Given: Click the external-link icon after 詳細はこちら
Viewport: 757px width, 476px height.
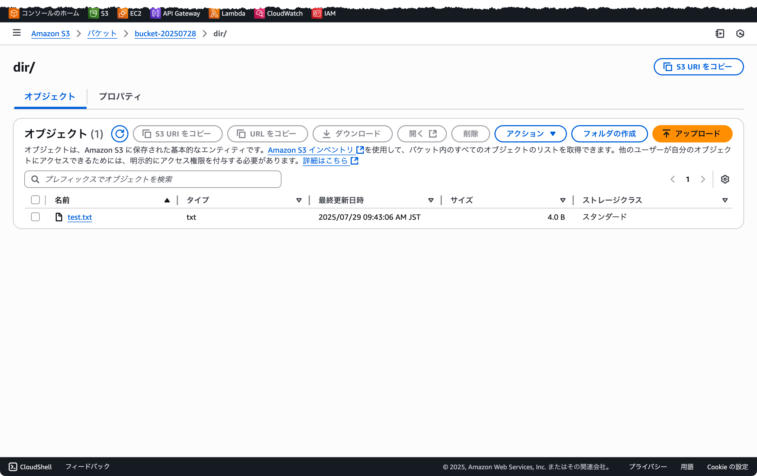Looking at the screenshot, I should (x=354, y=161).
